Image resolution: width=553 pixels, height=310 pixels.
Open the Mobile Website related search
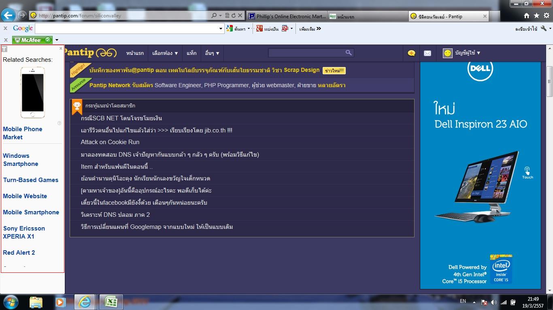coord(25,196)
